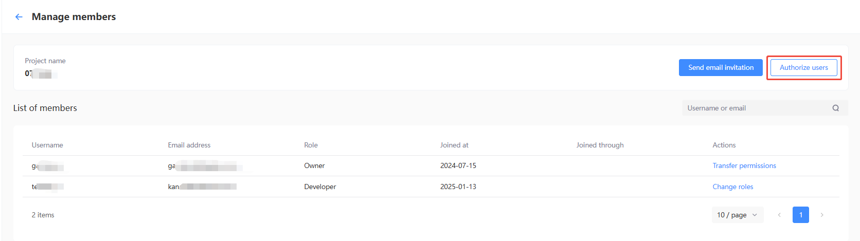The width and height of the screenshot is (860, 241).
Task: Click the Authorize users button
Action: 803,68
